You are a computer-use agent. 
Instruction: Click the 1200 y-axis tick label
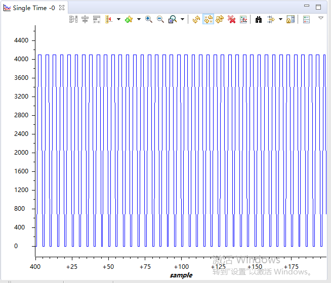[x=21, y=190]
